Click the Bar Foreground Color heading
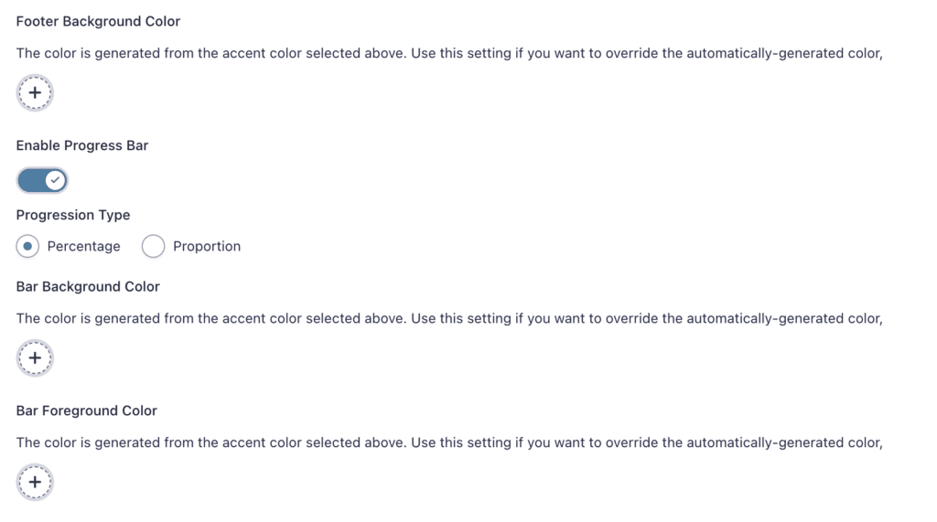Viewport: 937px width, 522px height. 87,410
